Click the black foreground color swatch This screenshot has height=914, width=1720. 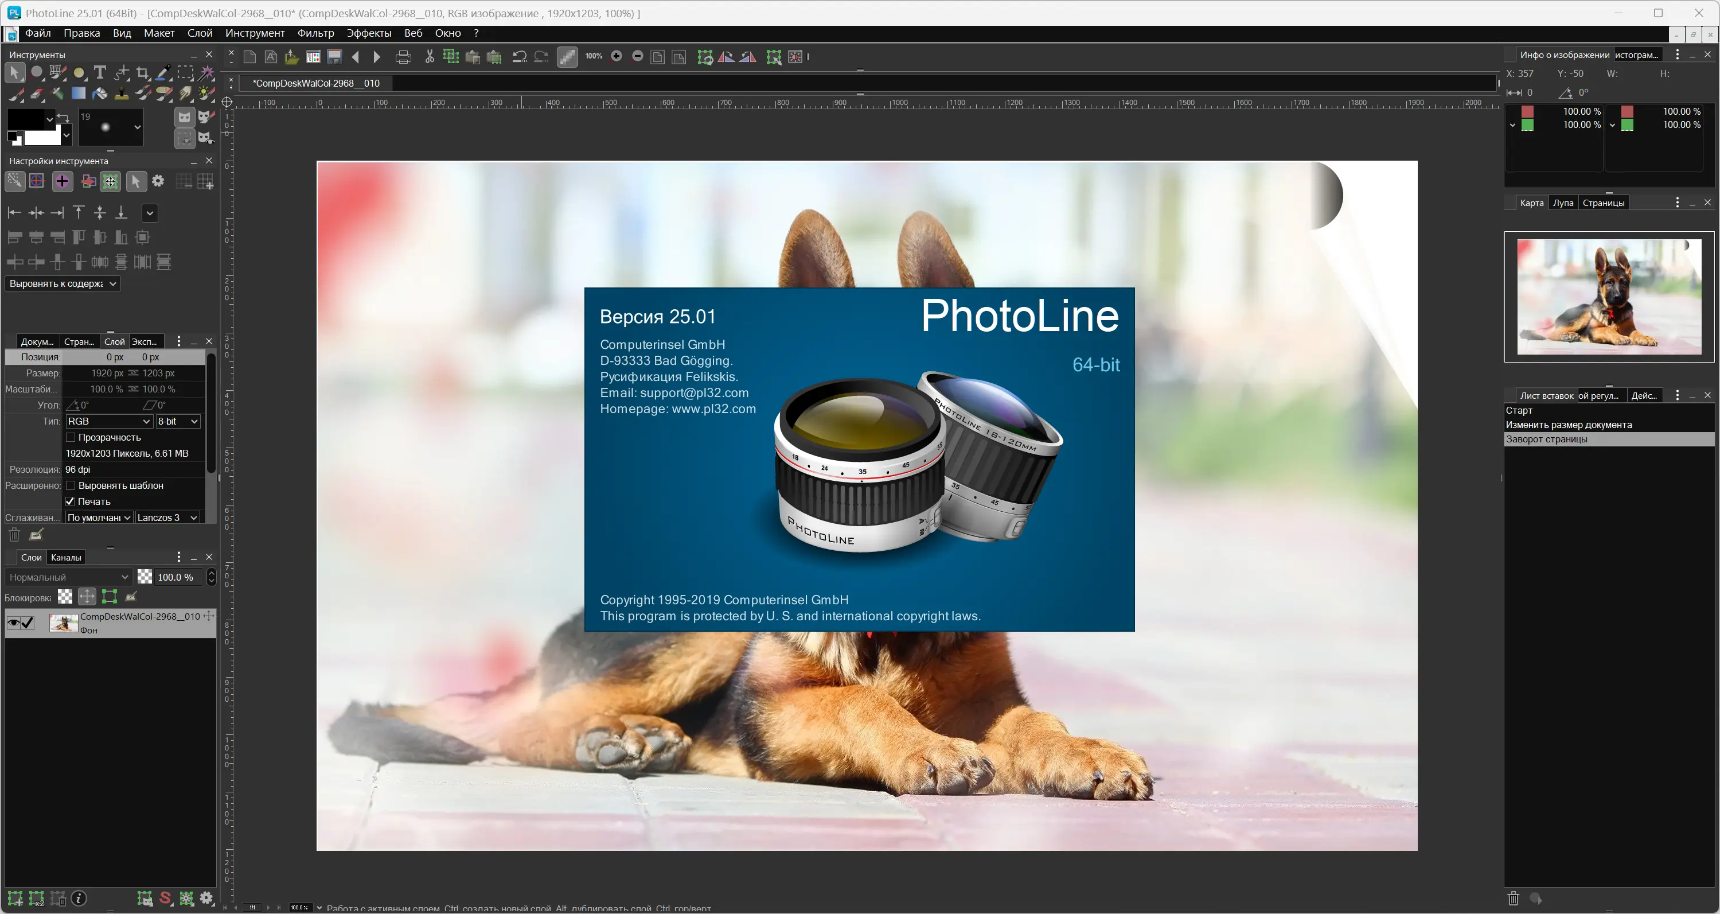[25, 119]
